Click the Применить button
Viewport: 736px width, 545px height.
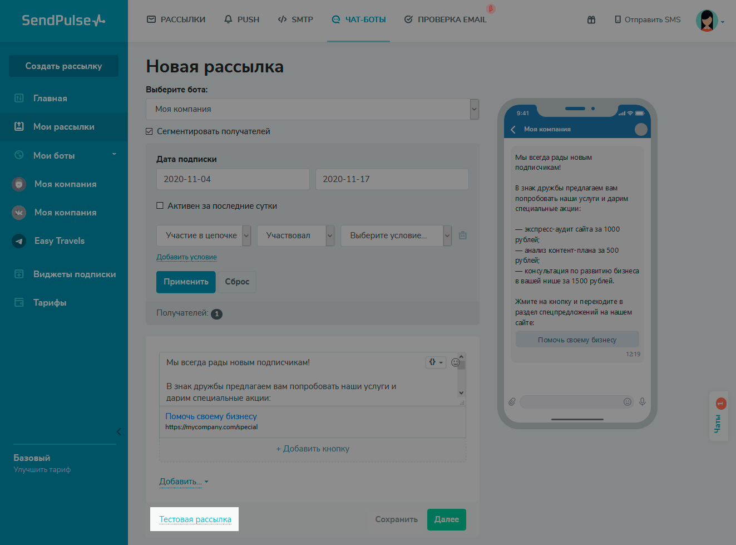coord(186,282)
